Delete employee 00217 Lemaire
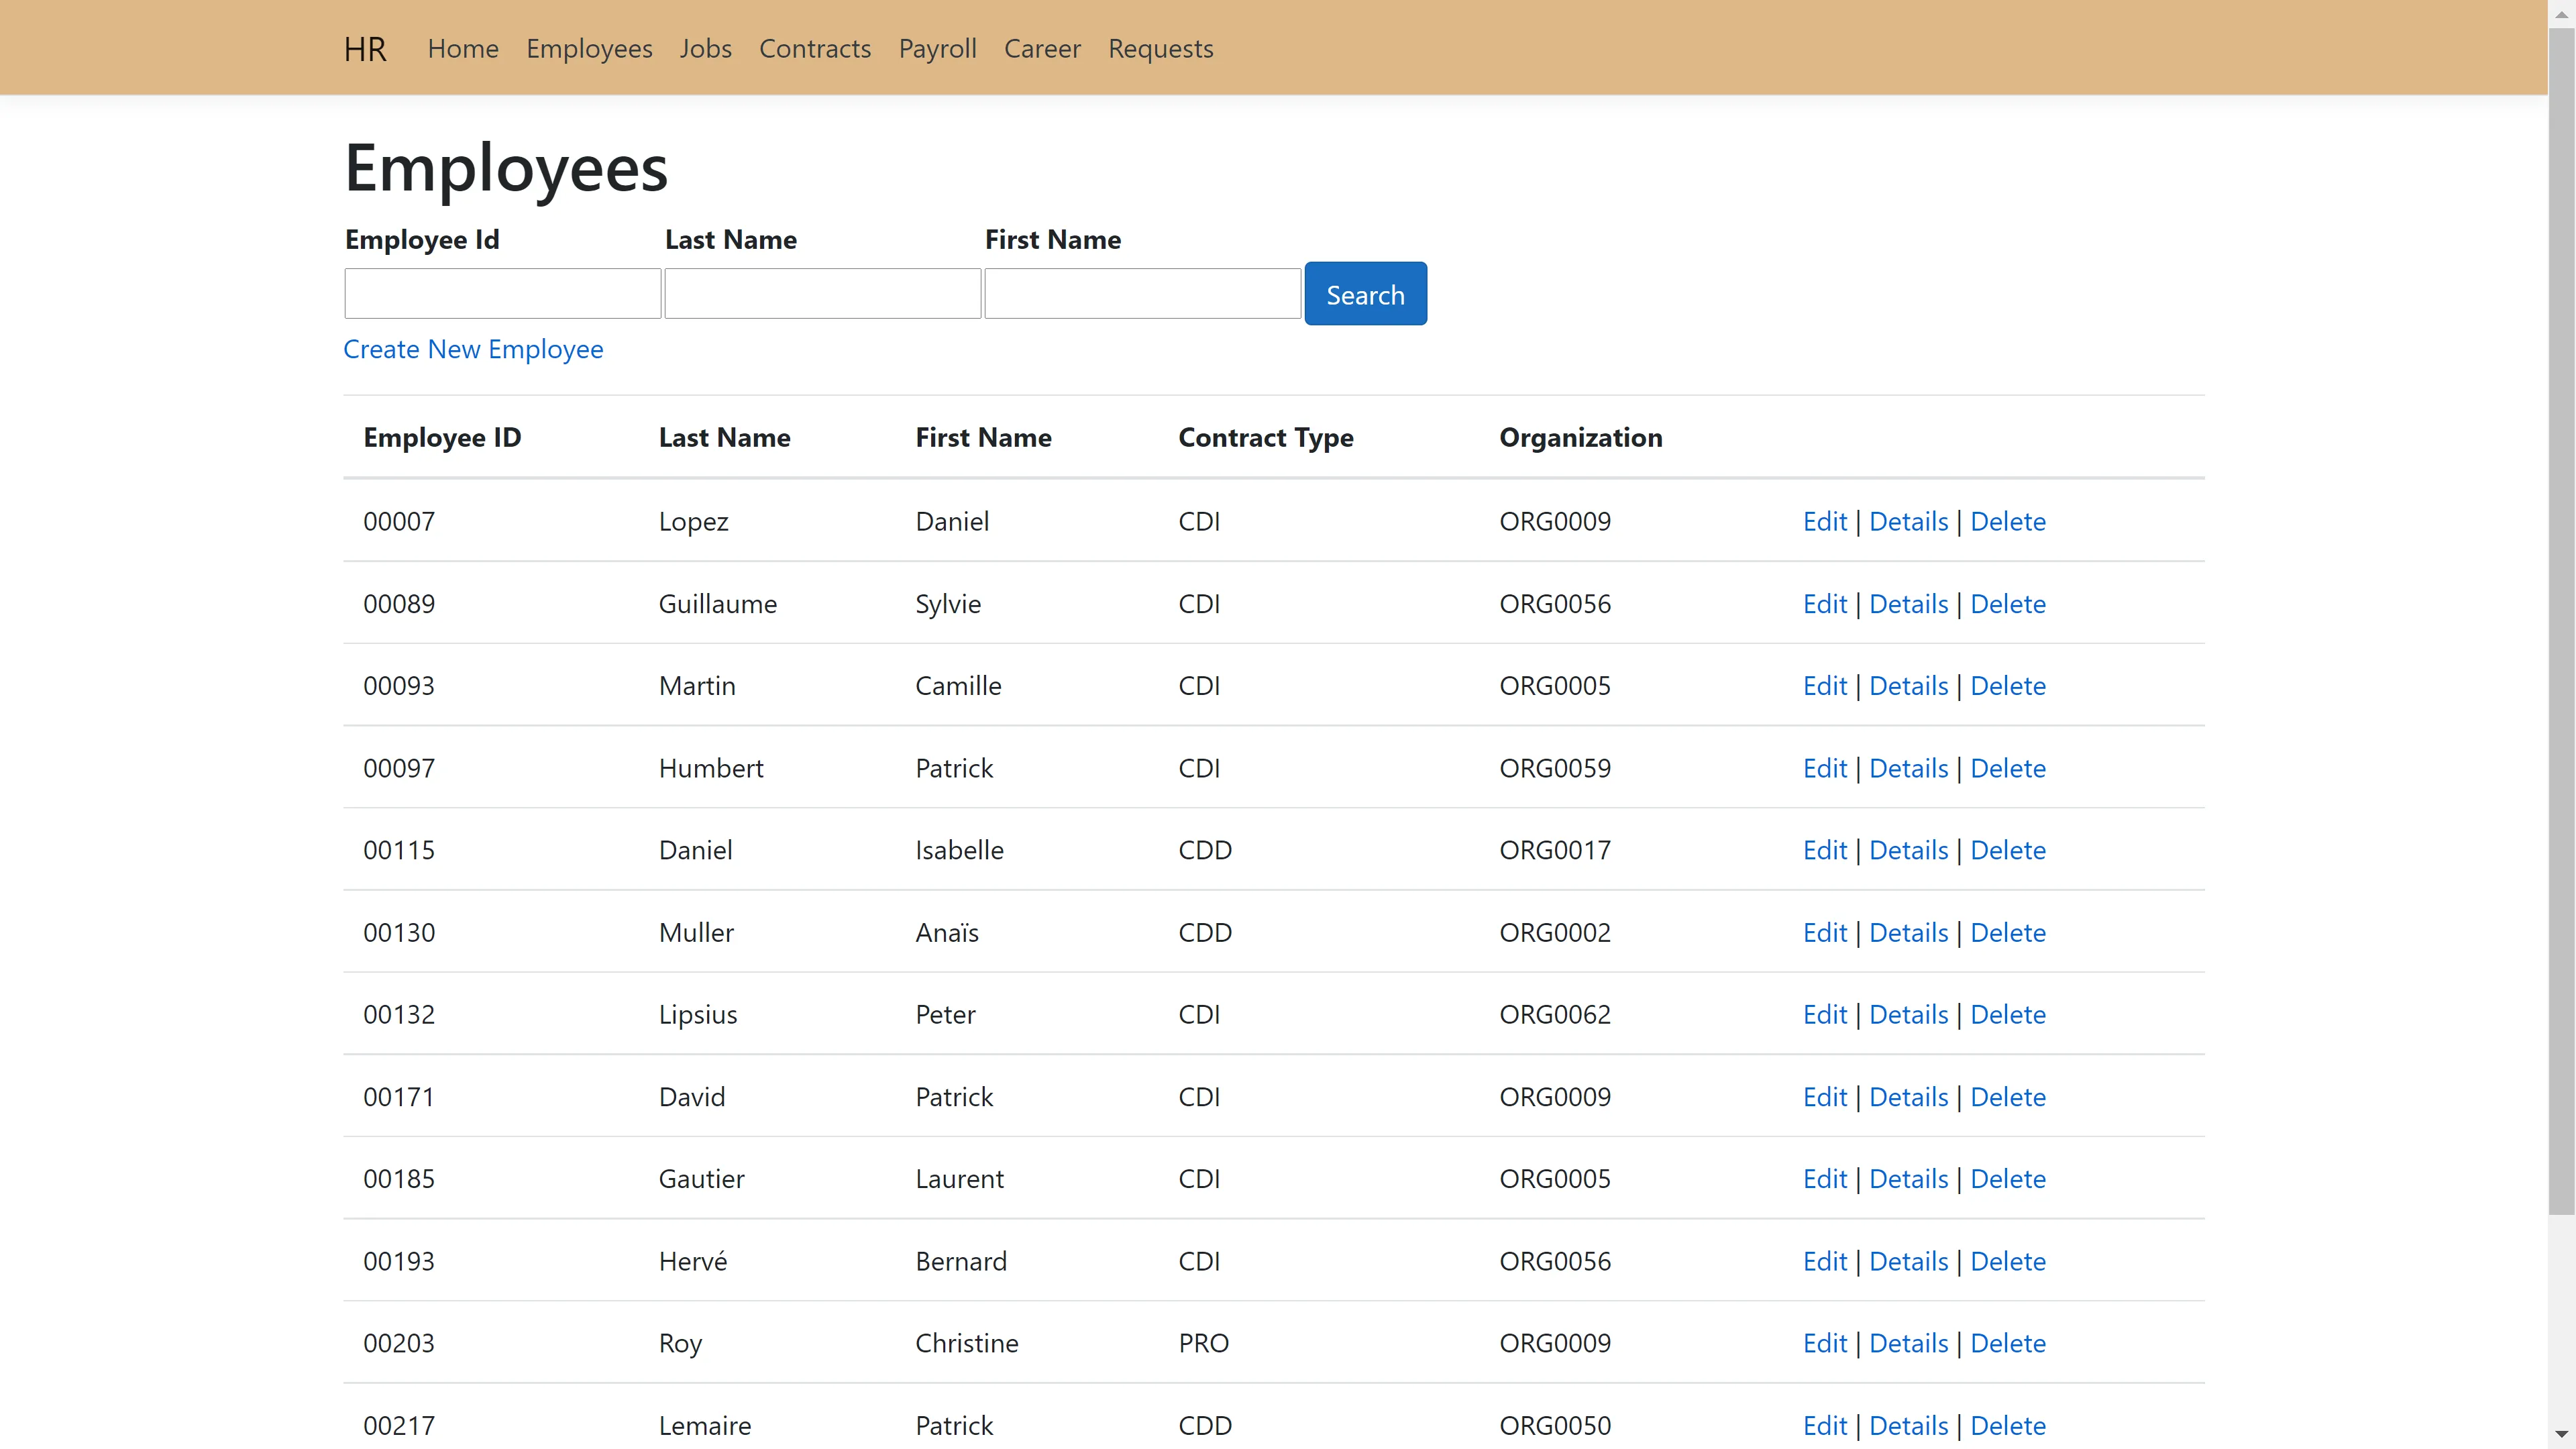The image size is (2576, 1449). point(2007,1426)
